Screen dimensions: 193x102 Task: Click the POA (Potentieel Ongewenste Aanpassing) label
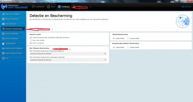47,57
